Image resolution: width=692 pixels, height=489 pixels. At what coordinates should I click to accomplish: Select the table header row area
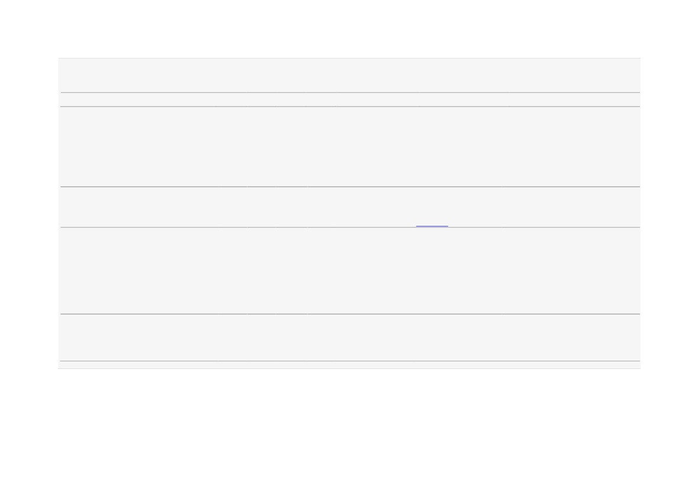(350, 75)
